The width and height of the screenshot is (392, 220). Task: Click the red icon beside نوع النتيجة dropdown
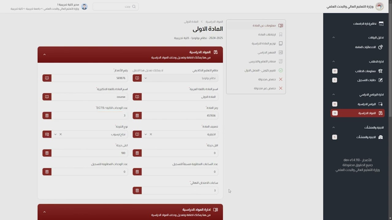[x=47, y=134]
